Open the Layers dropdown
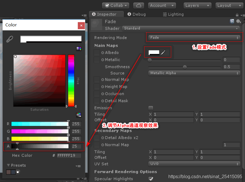The height and width of the screenshot is (182, 245). (x=197, y=5)
